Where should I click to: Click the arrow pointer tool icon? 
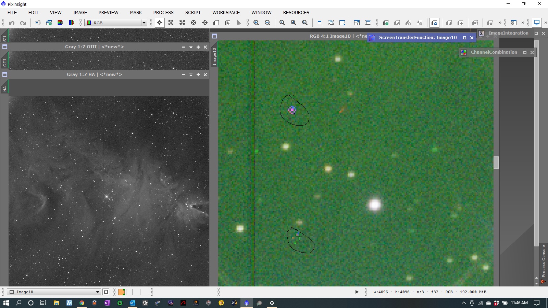pos(239,23)
